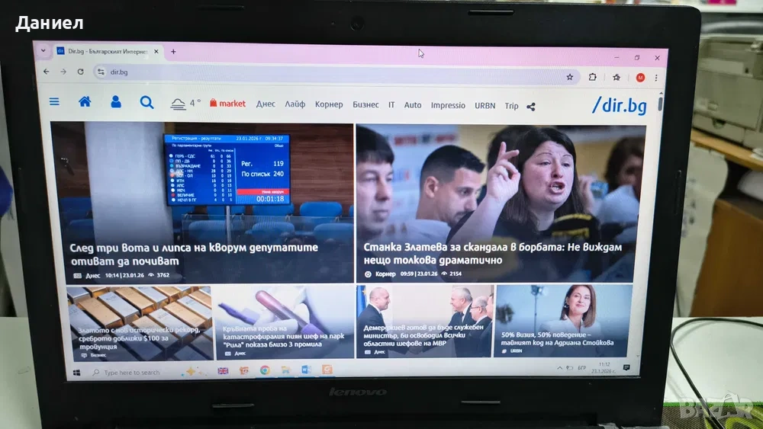Open the market shop link

tap(228, 104)
